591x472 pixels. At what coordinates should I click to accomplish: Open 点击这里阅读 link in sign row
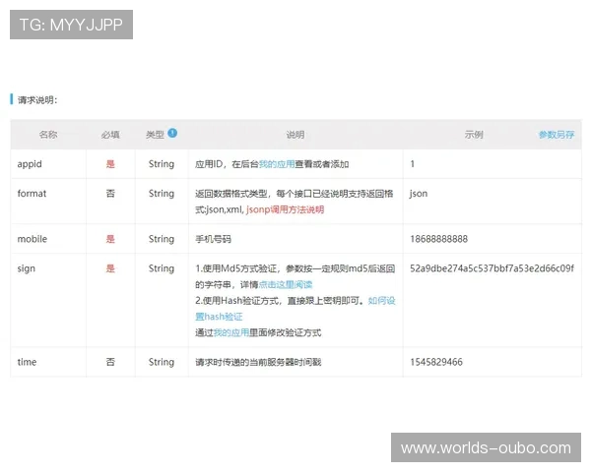click(286, 284)
